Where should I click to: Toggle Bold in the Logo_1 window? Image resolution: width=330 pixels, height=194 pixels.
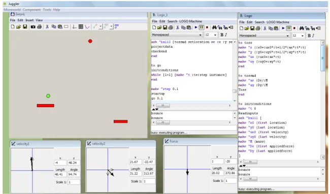[222, 35]
